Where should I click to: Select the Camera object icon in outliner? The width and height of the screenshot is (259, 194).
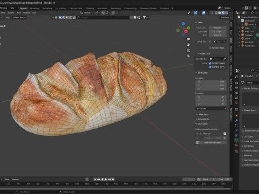[x=242, y=35]
